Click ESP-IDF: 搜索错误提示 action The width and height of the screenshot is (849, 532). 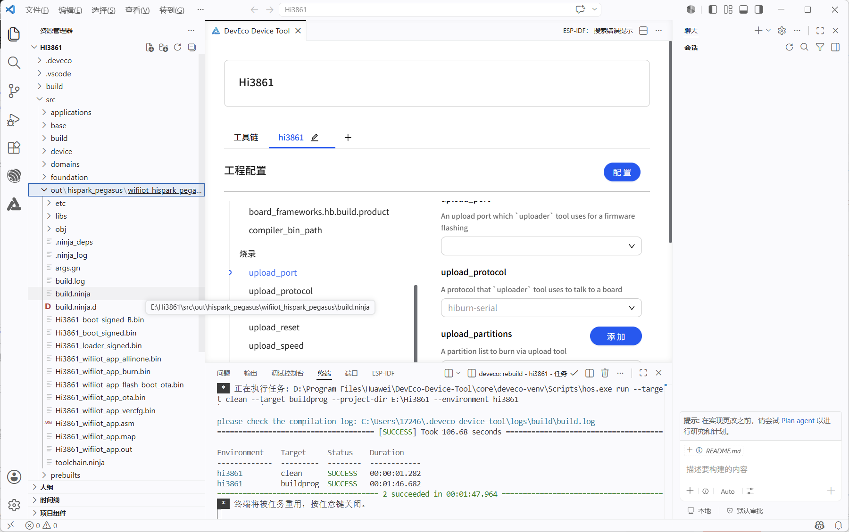point(598,31)
